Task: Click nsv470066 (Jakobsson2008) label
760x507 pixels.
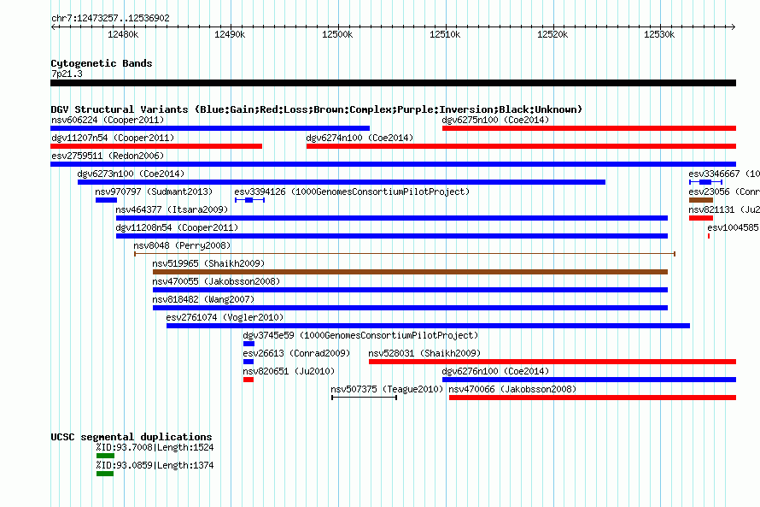Action: (x=512, y=389)
